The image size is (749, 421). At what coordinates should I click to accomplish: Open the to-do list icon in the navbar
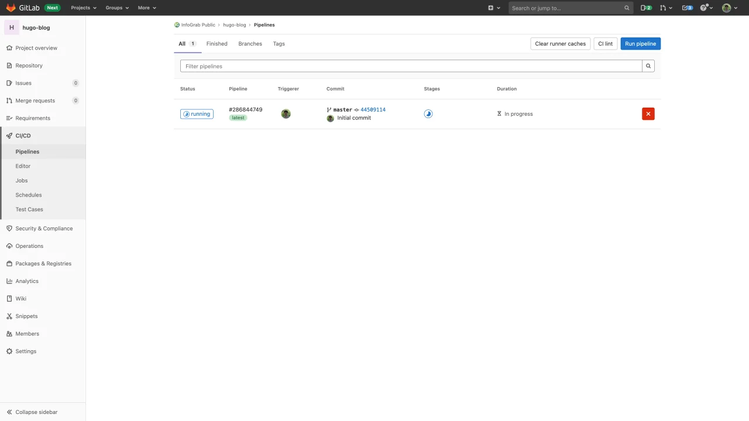[687, 8]
